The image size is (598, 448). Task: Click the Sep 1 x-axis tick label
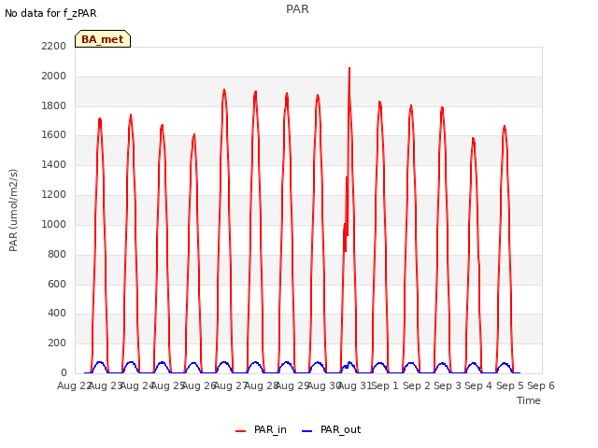point(385,385)
